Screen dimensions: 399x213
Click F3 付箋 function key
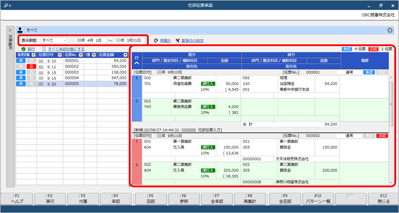83,199
